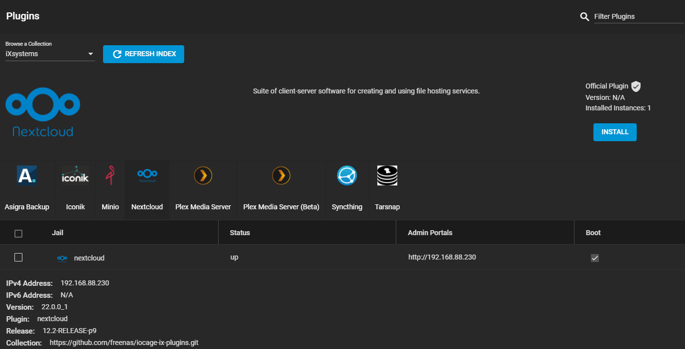Screen dimensions: 685x349
Task: Click the IPv6 Address N/A value
Action: coord(67,295)
